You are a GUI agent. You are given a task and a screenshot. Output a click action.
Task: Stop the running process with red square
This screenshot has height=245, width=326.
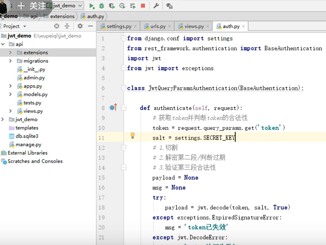(143, 6)
